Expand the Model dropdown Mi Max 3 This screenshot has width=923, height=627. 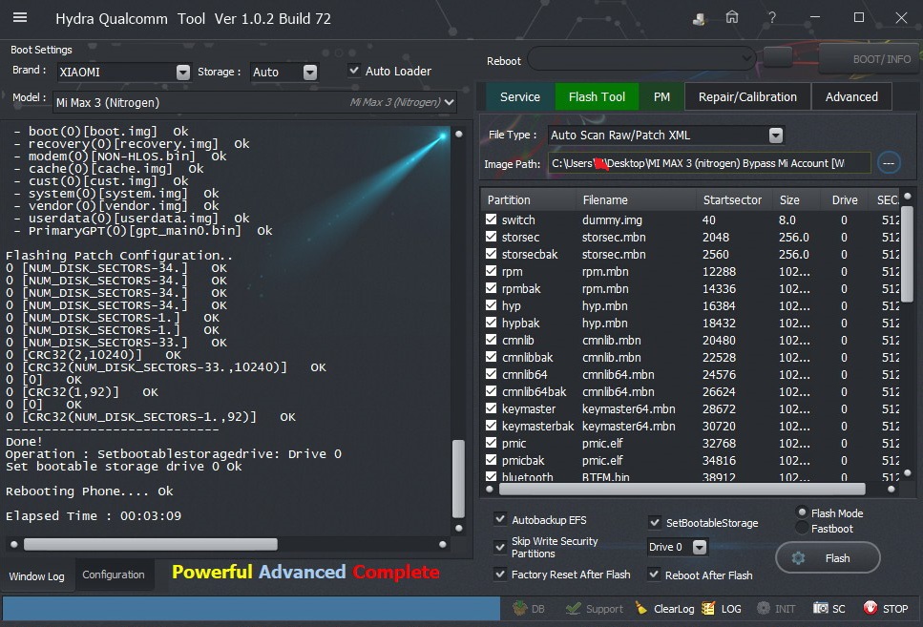[x=450, y=102]
